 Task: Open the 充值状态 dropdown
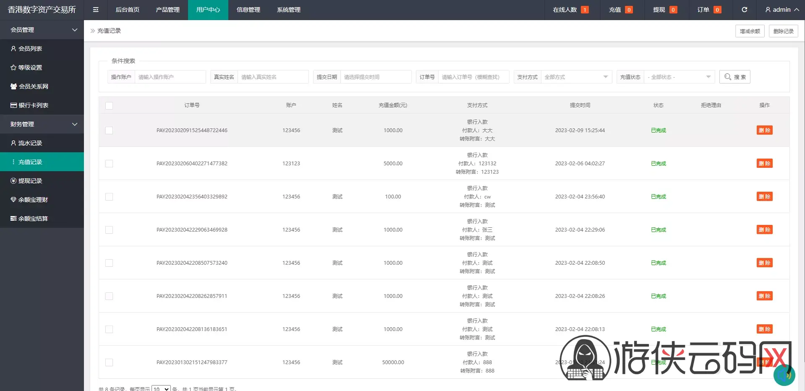[679, 77]
